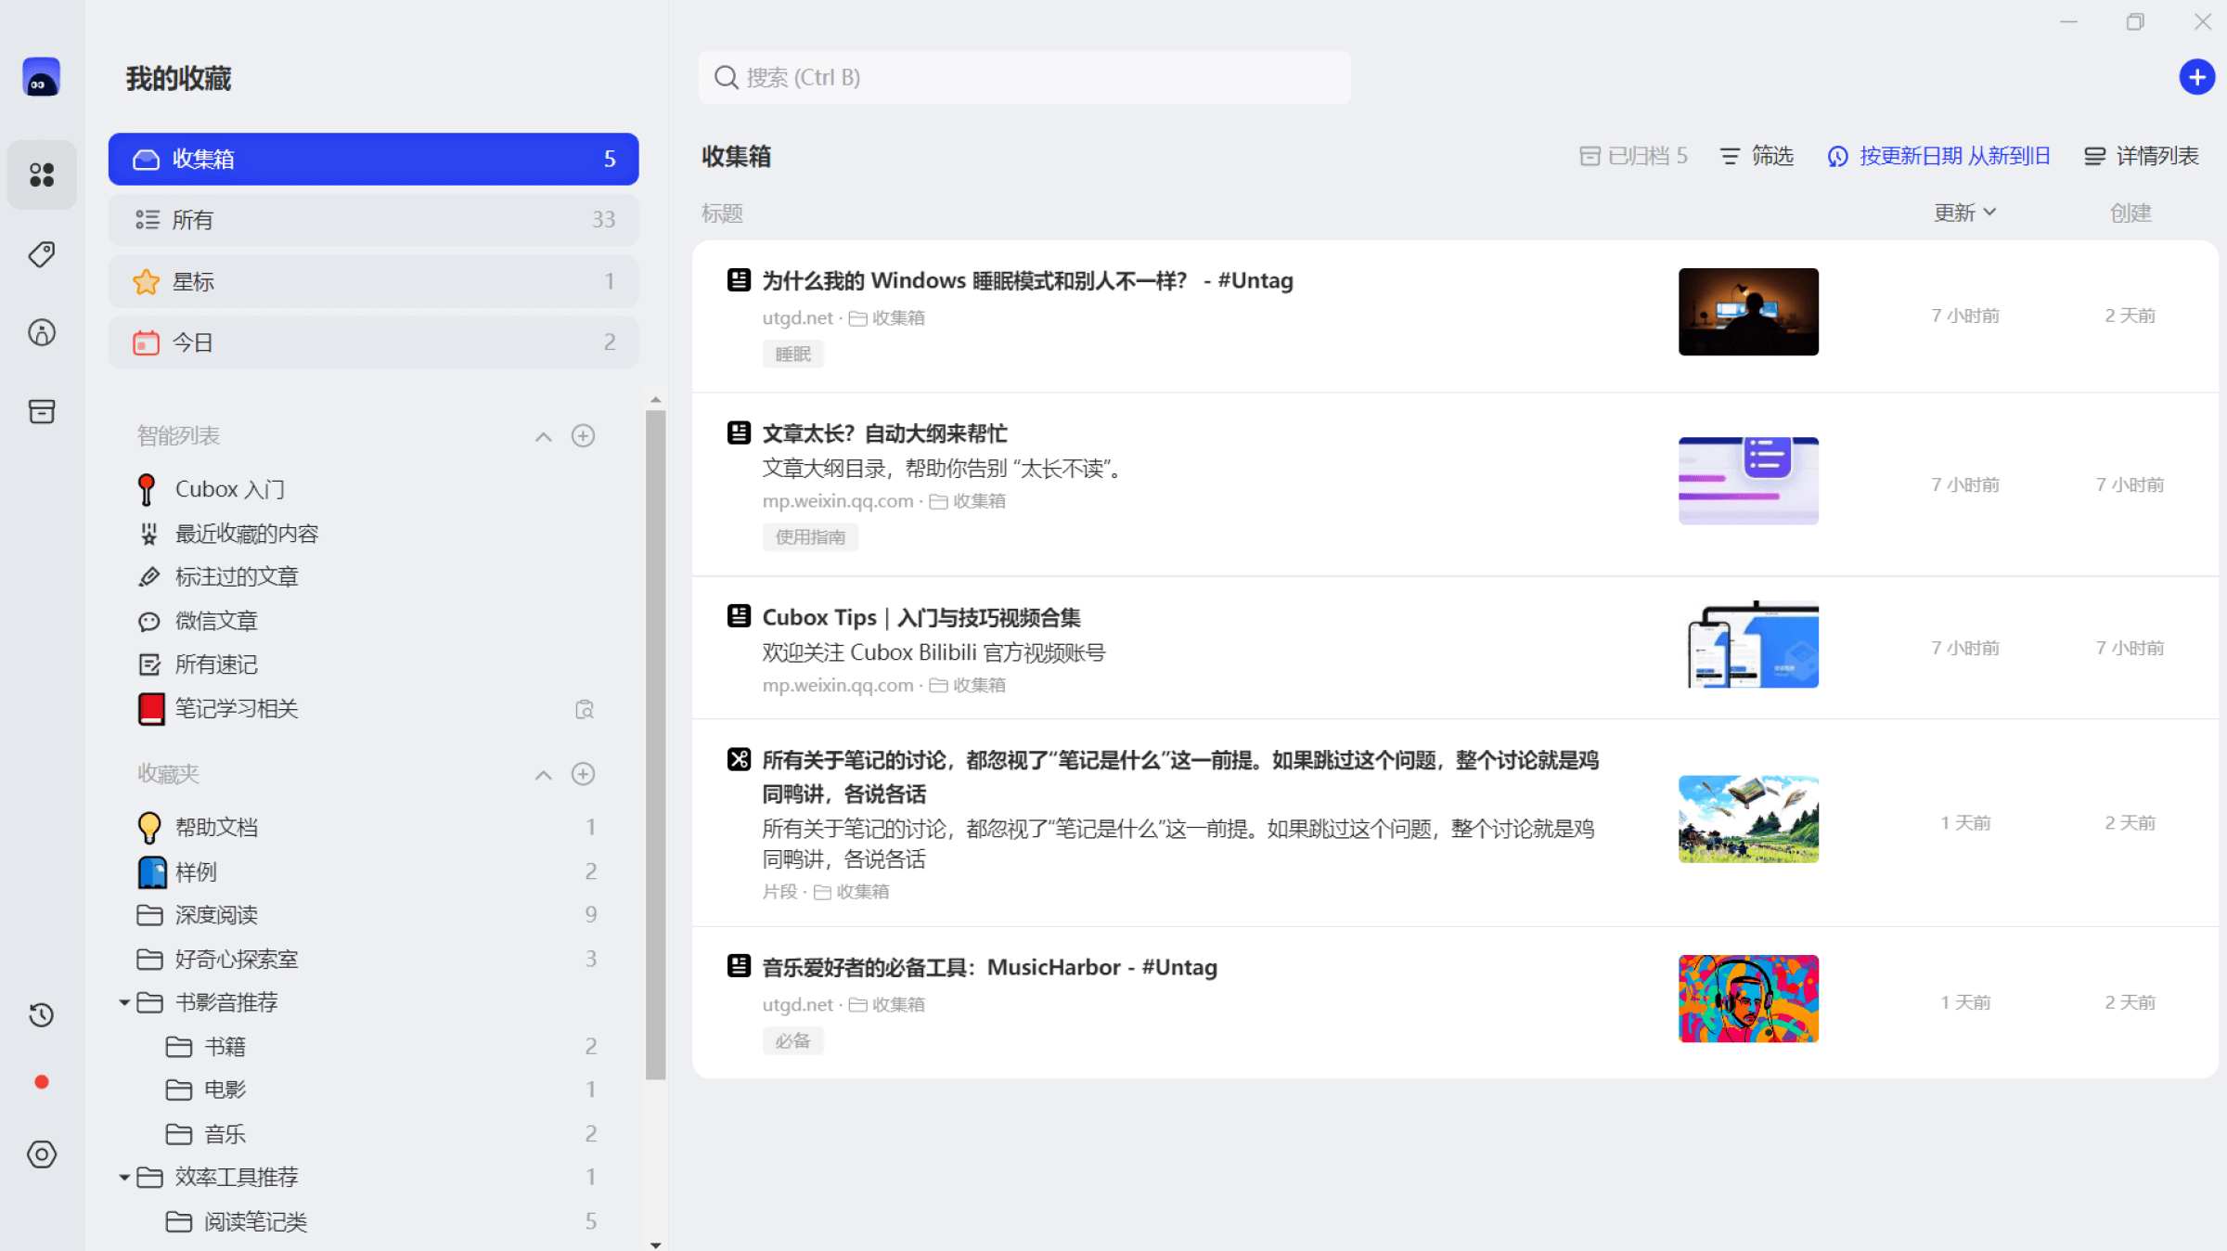Viewport: 2227px width, 1251px height.
Task: Click the article icon of Cubox Tips item
Action: (739, 616)
